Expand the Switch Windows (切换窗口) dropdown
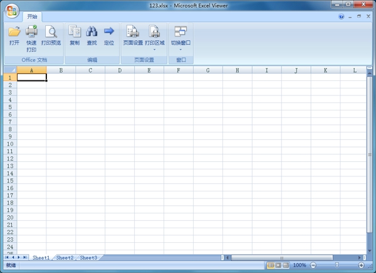 point(180,49)
